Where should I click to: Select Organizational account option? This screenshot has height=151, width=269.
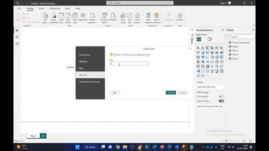pyautogui.click(x=90, y=82)
